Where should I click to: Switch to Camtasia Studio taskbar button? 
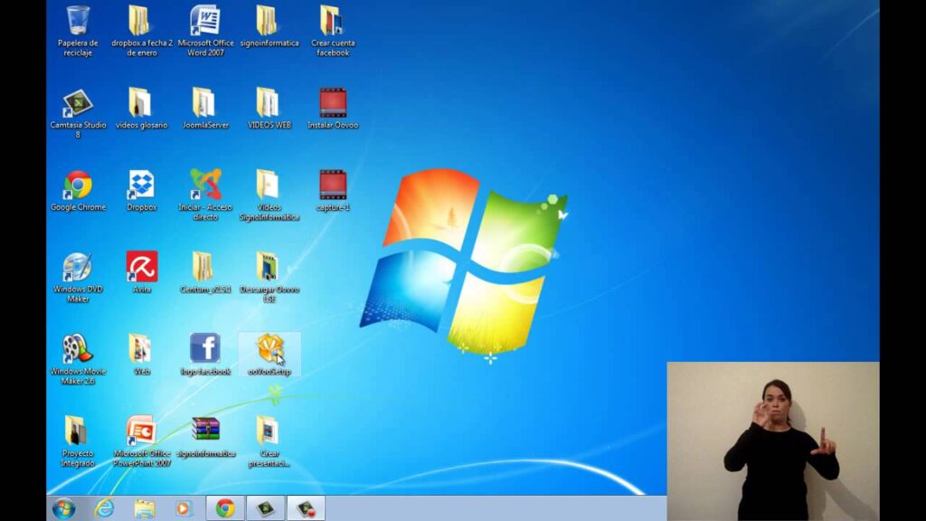tap(265, 508)
